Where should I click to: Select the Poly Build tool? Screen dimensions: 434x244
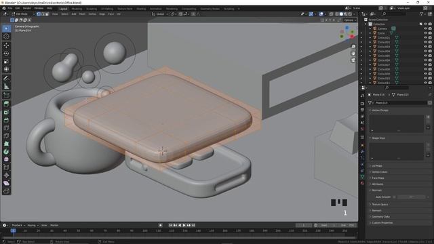click(6, 144)
